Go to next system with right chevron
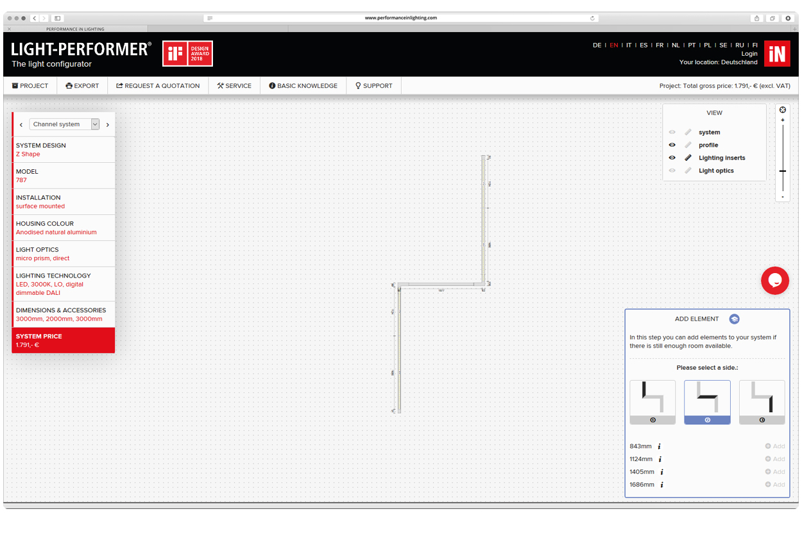Screen dimensions: 802x534 [x=107, y=124]
